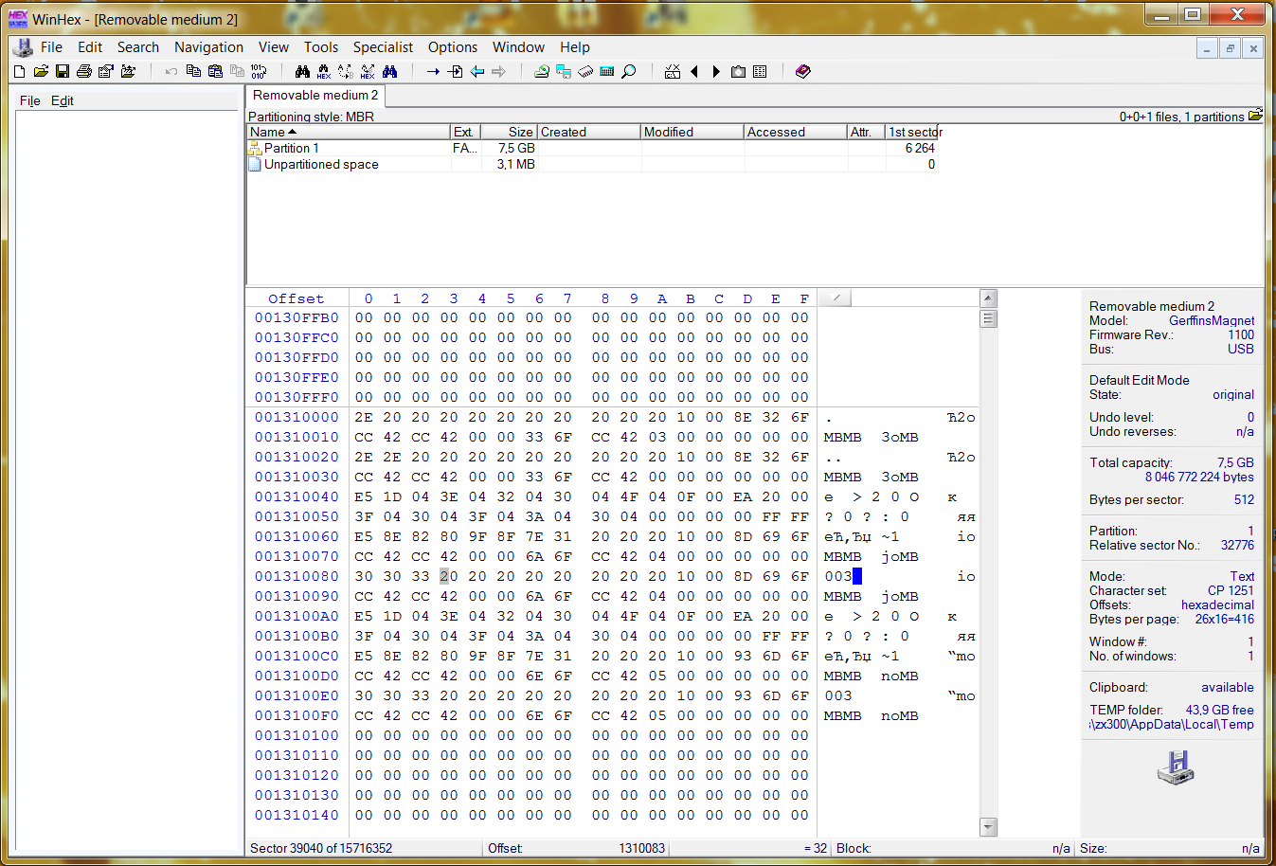Select the Unpartitioned space row
The width and height of the screenshot is (1276, 866).
coord(592,164)
